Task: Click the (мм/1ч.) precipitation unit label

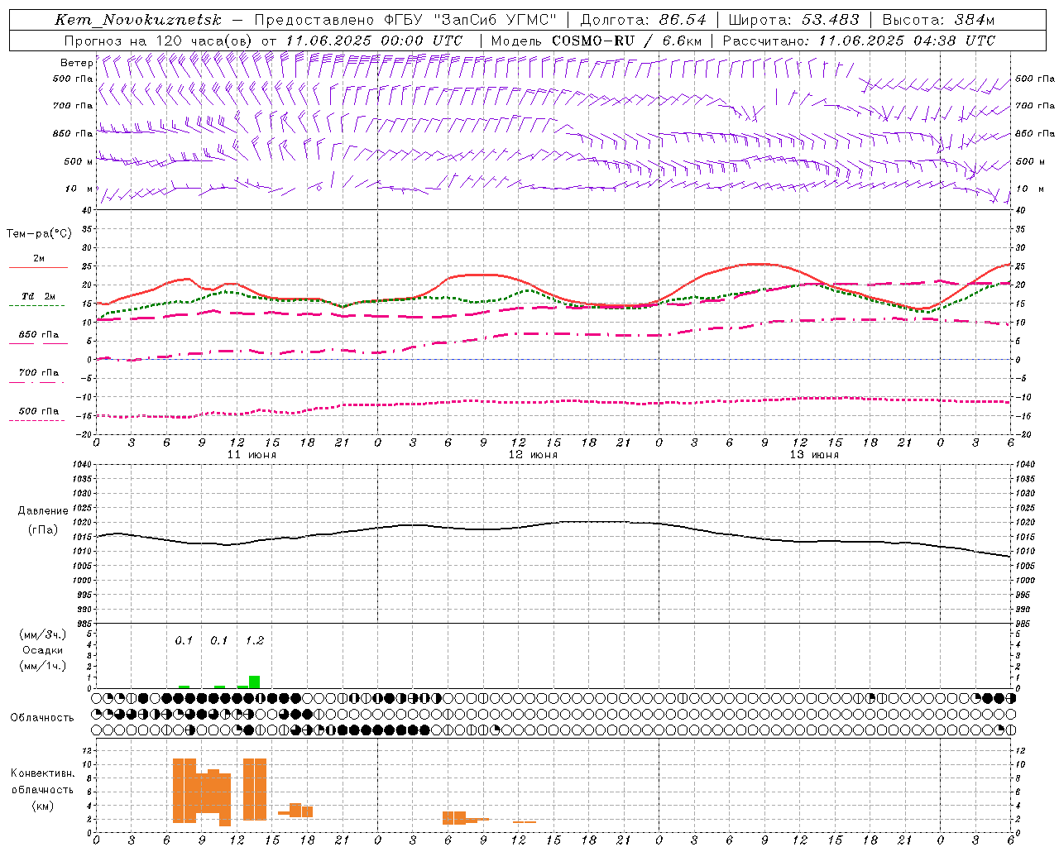Action: click(x=43, y=666)
